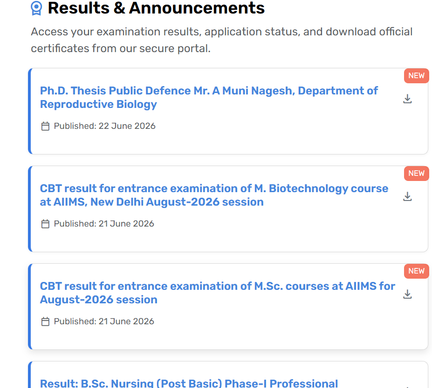Open CBT result M.Sc. courses link
This screenshot has width=432, height=388.
[x=217, y=293]
